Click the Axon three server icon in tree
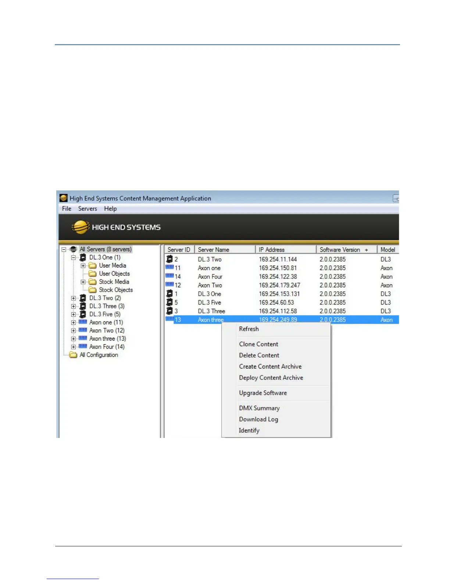This screenshot has width=450, height=582. [83, 338]
